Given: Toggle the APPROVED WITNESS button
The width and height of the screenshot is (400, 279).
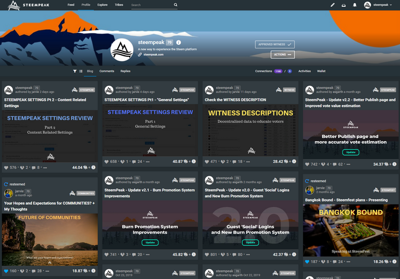Looking at the screenshot, I should (x=275, y=44).
